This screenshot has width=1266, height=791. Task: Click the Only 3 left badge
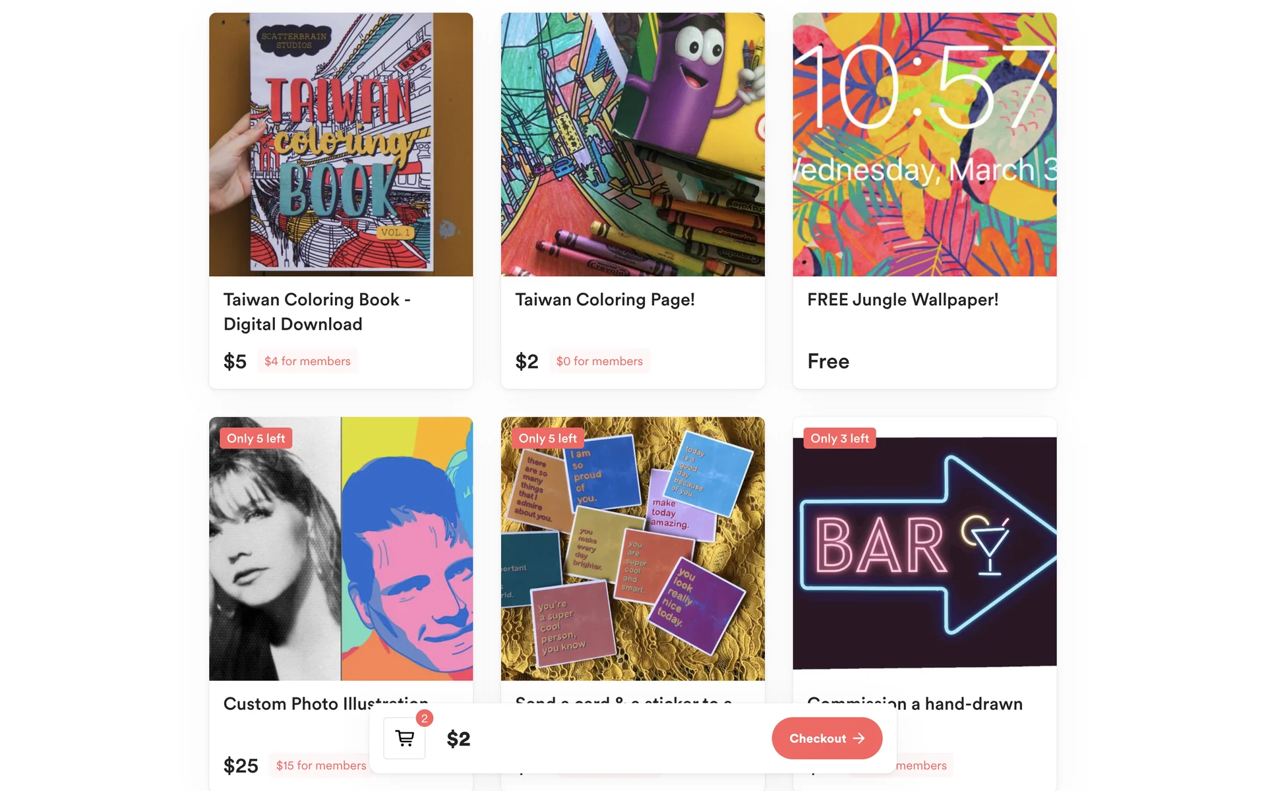click(x=839, y=438)
